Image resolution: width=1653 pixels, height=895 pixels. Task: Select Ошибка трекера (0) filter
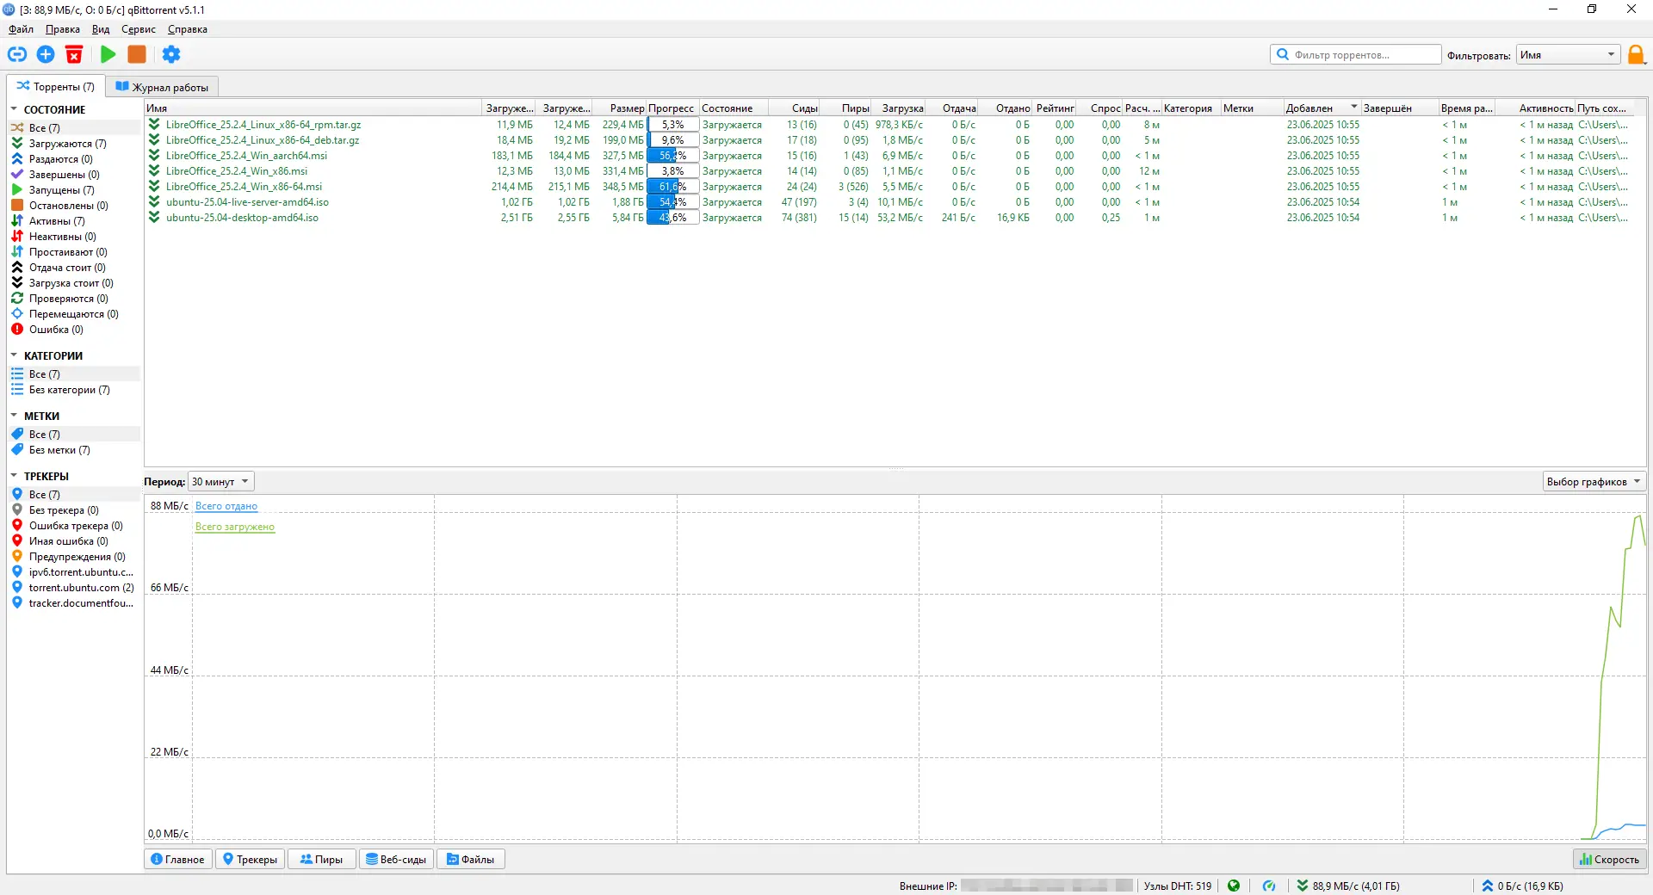click(76, 526)
